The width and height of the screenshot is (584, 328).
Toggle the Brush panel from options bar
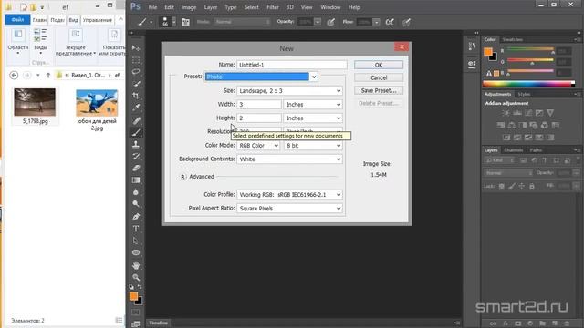coord(185,22)
